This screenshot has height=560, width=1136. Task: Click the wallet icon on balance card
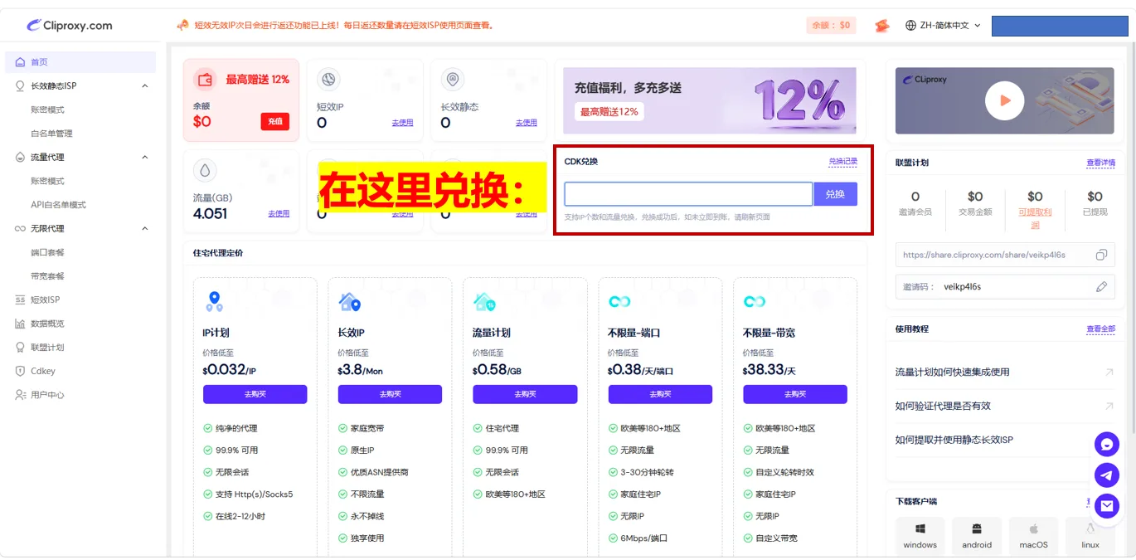pos(205,80)
